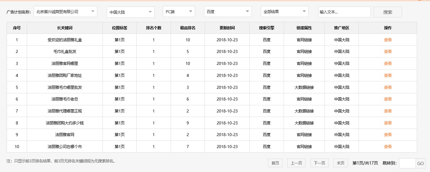Select keyword 洁丽雅官网哪里
Screen dimensions: 430x172
(65, 63)
